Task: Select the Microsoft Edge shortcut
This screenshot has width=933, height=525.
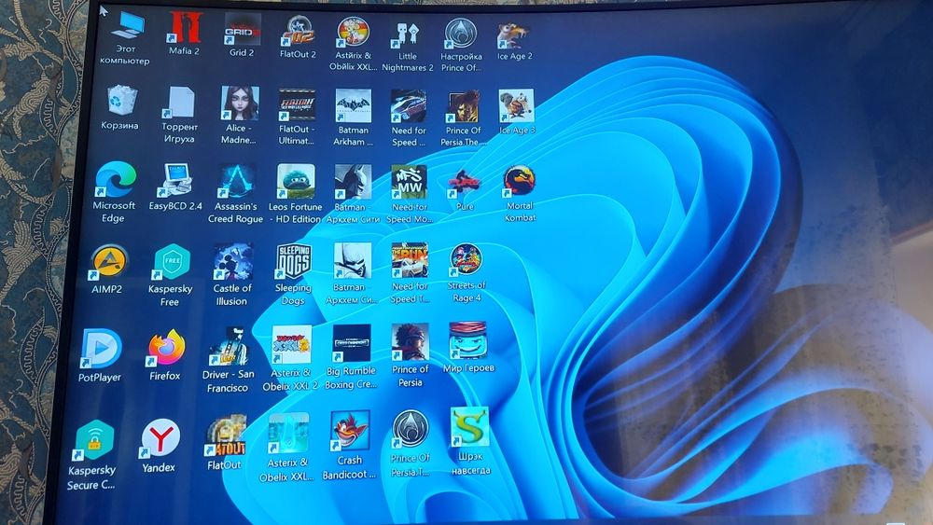Action: coord(114,192)
